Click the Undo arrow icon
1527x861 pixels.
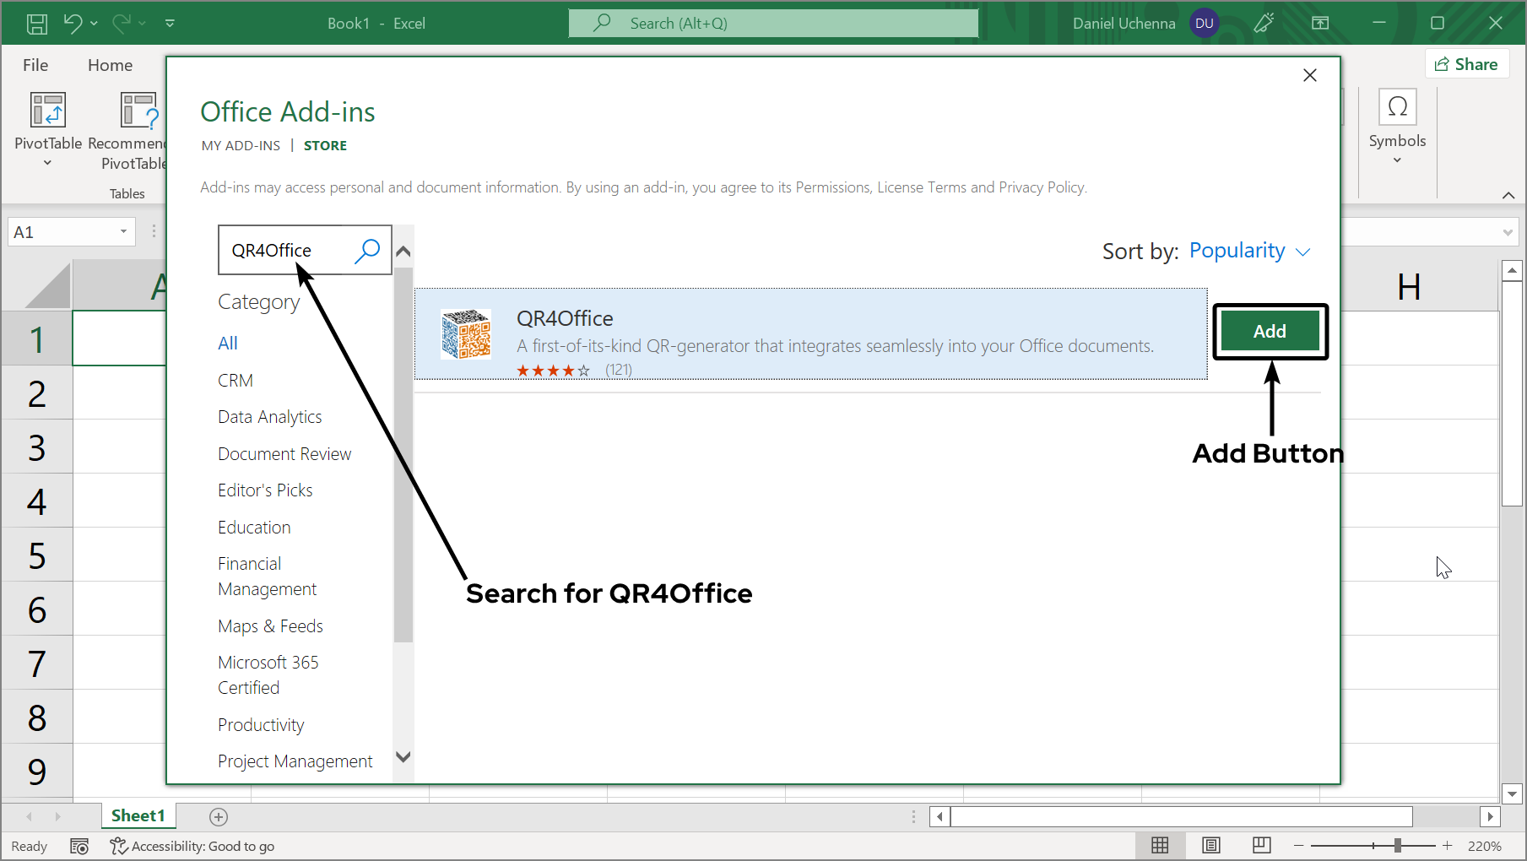73,24
